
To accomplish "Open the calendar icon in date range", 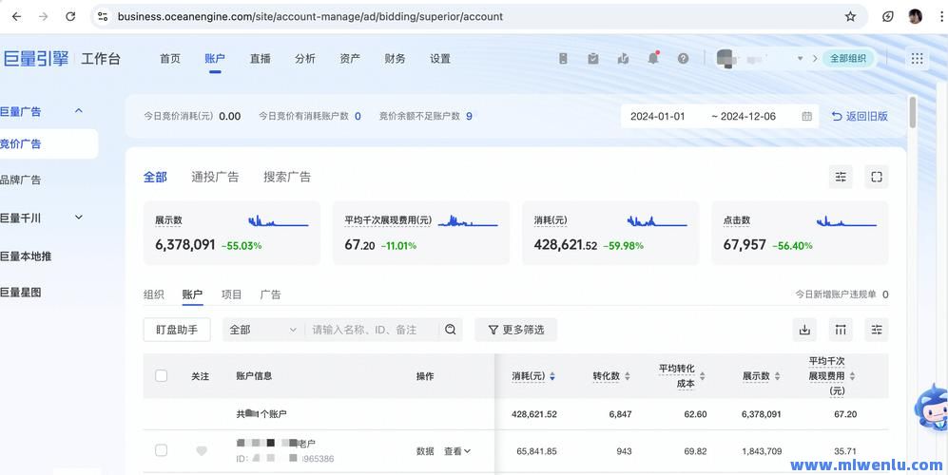I will [x=806, y=116].
